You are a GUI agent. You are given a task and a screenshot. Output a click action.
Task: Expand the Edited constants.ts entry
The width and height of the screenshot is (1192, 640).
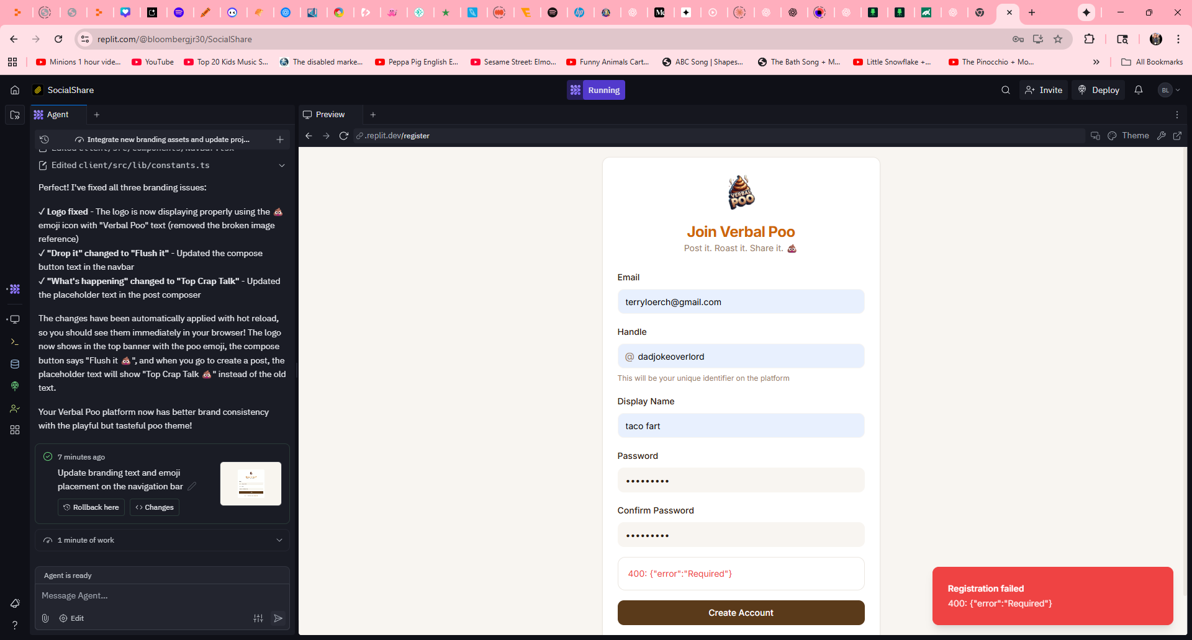(281, 166)
